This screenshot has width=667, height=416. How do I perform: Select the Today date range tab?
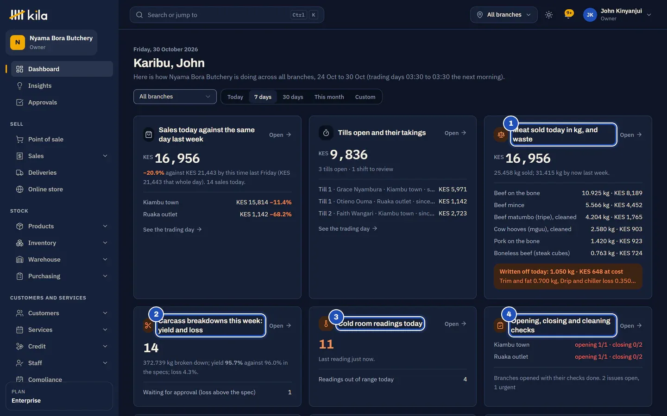click(x=235, y=97)
